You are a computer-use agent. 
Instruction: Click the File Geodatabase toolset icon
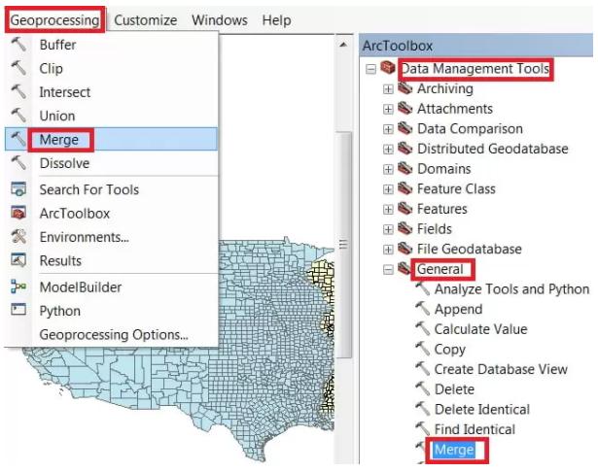pos(405,249)
